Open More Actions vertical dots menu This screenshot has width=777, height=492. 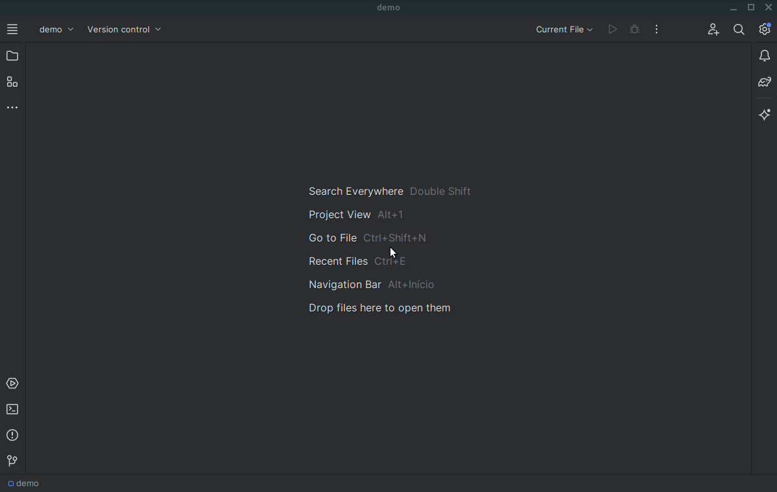click(657, 29)
